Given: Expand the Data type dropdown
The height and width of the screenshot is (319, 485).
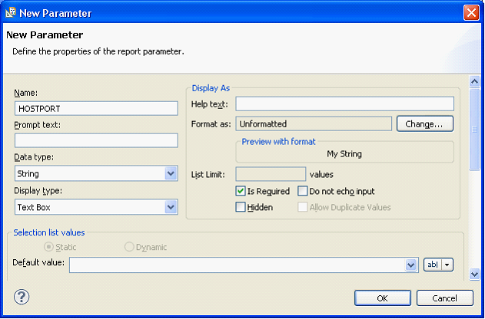Looking at the screenshot, I should (x=171, y=174).
